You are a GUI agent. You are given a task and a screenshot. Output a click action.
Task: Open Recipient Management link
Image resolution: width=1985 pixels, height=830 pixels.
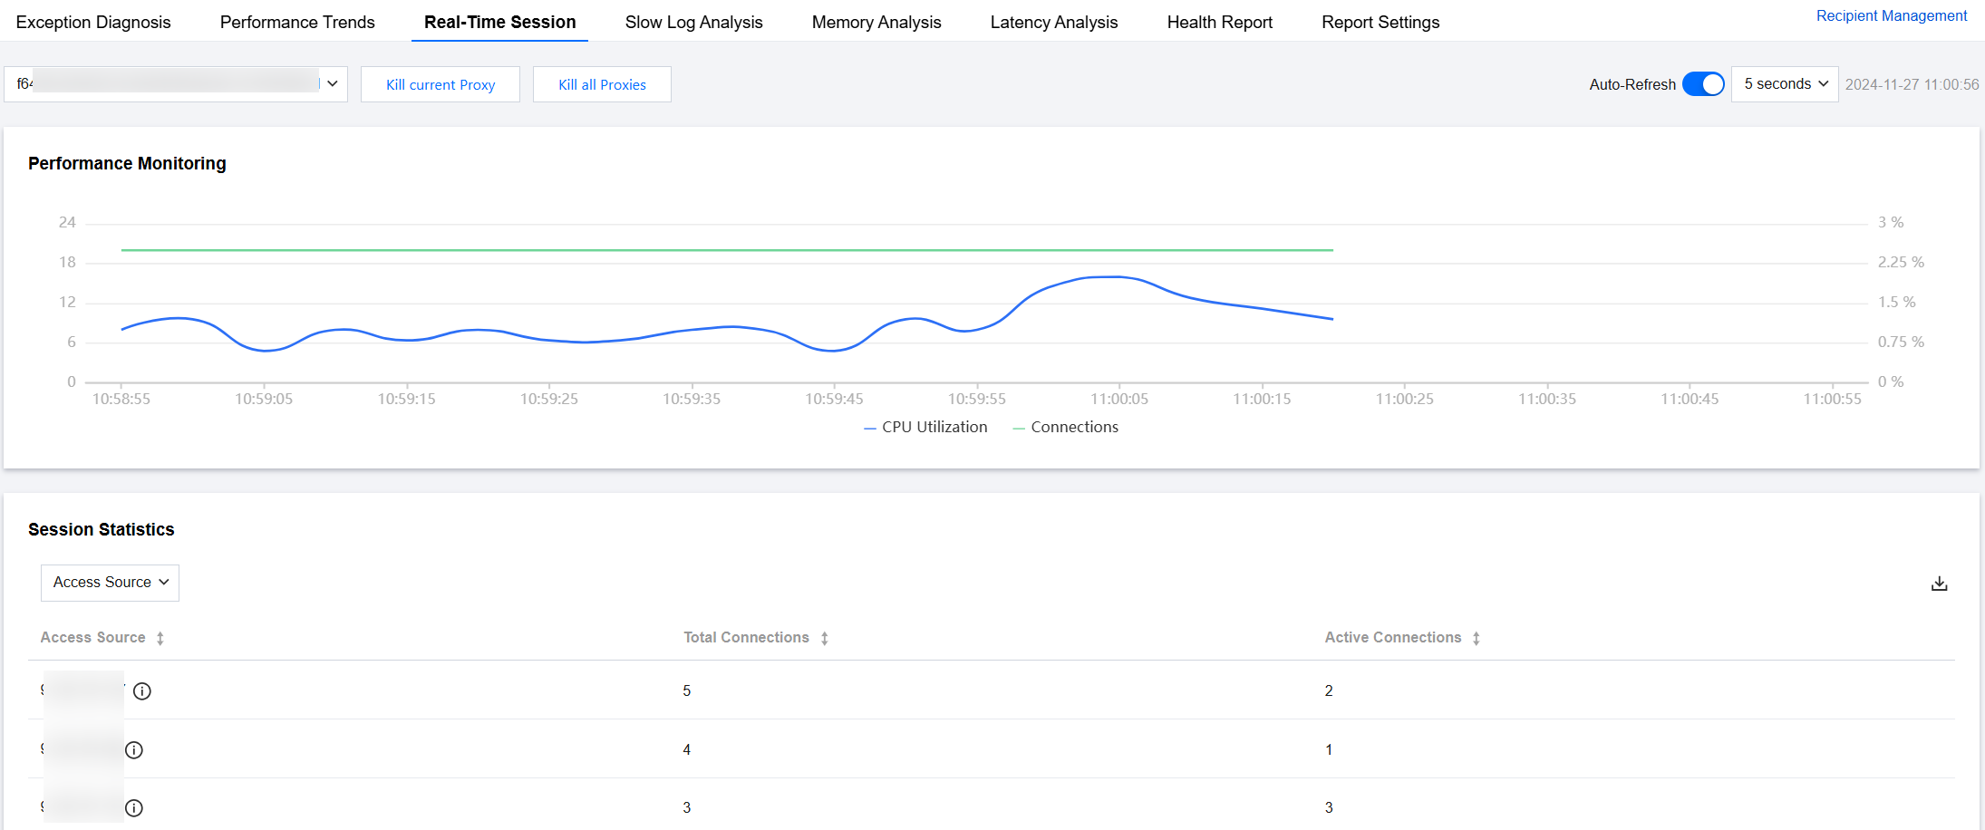[1891, 15]
